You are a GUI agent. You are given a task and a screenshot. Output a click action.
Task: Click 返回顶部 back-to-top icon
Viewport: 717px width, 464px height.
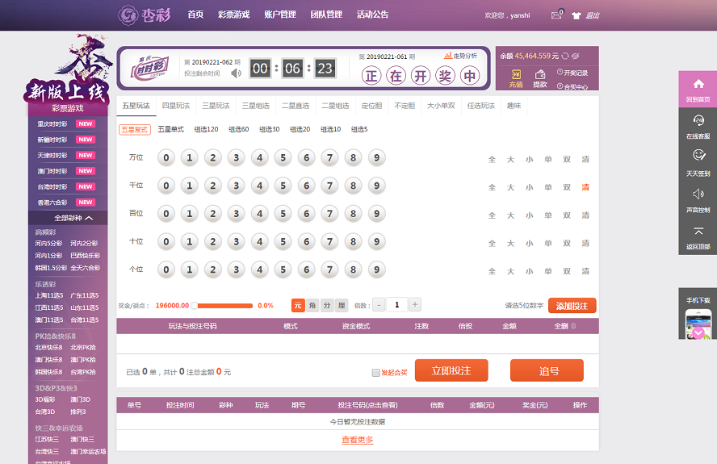click(698, 232)
